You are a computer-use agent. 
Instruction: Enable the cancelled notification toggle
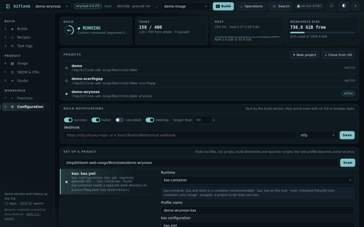[x=120, y=120]
